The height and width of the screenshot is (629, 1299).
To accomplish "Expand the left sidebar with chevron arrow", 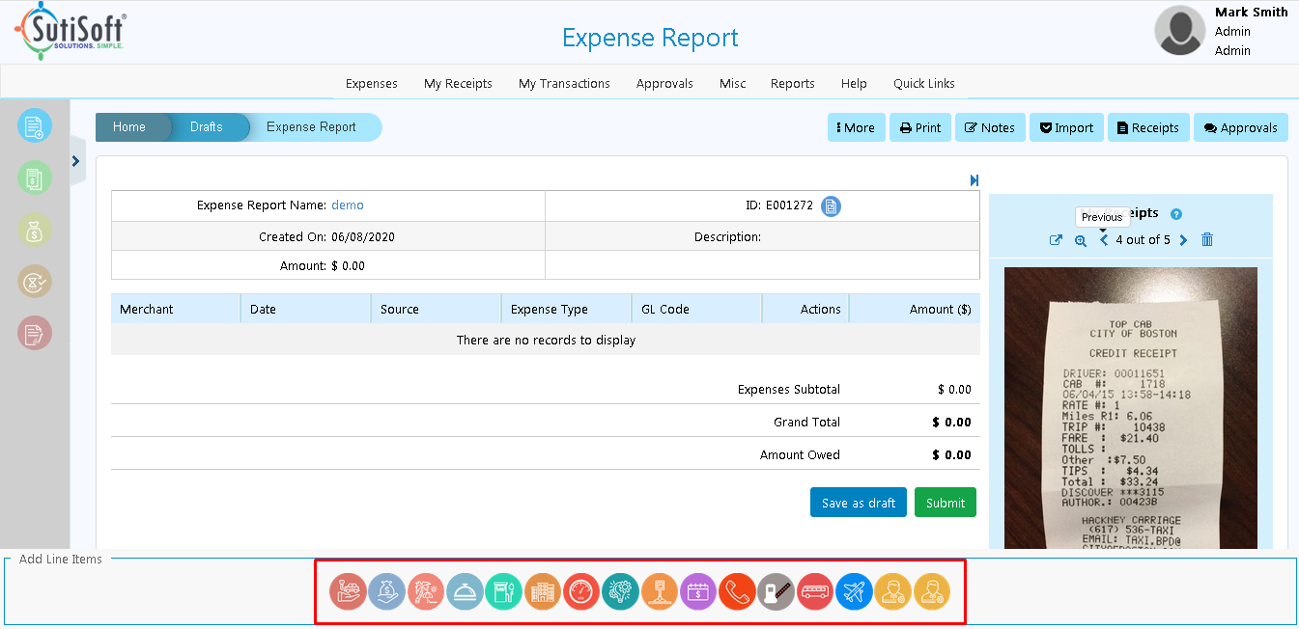I will (x=75, y=161).
